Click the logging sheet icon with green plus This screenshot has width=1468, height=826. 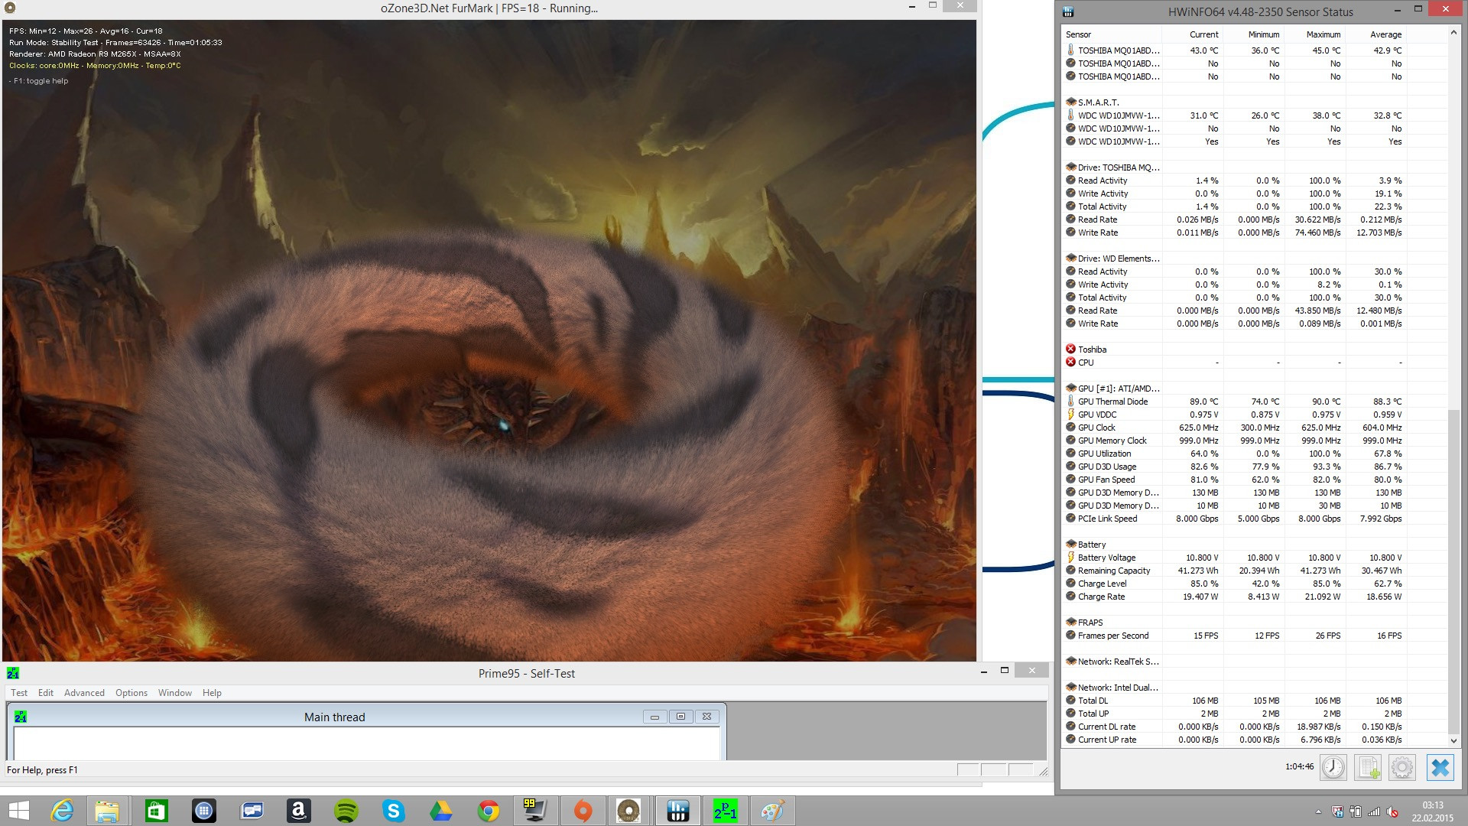[1368, 767]
